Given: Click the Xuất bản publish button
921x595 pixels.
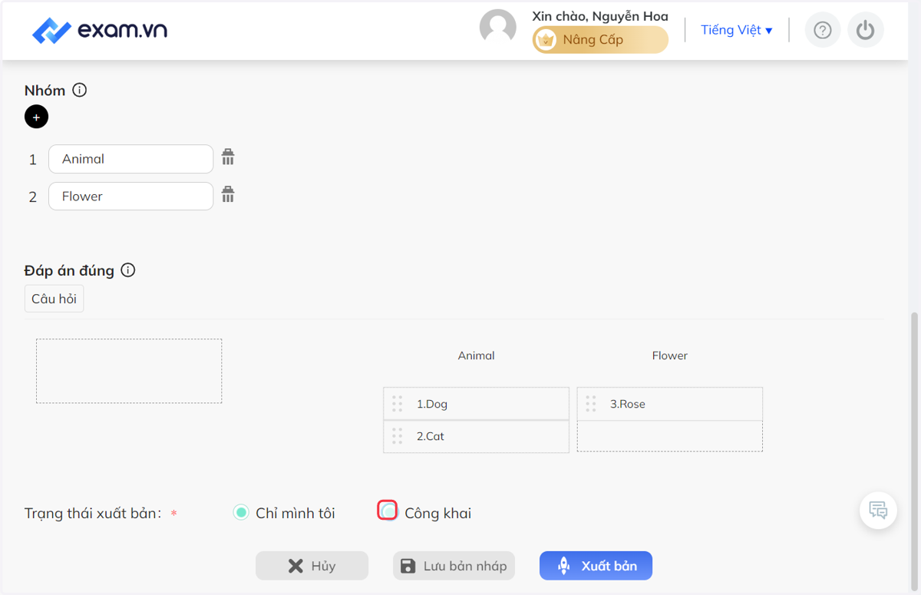Looking at the screenshot, I should coord(596,566).
